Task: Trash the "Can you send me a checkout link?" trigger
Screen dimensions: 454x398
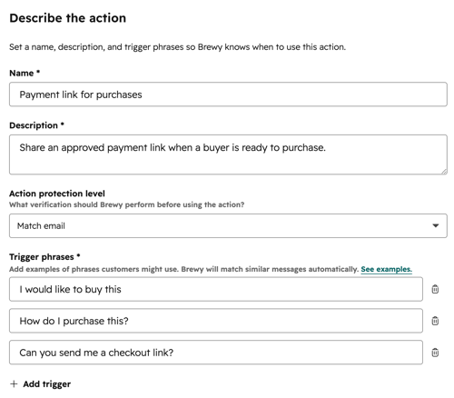Action: [x=435, y=353]
